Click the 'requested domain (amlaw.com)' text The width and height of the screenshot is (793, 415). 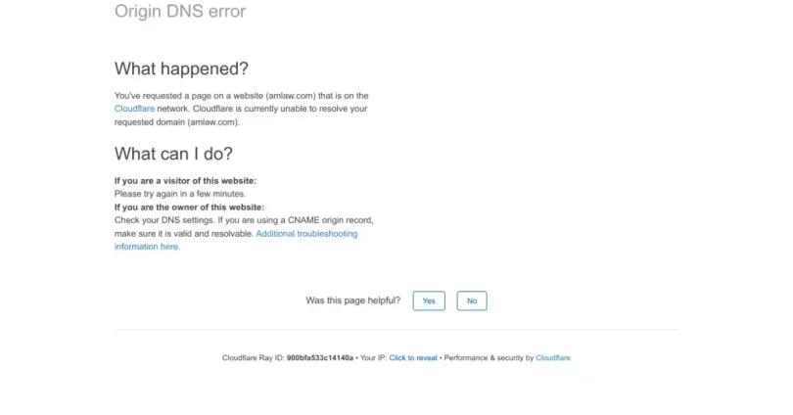pyautogui.click(x=177, y=122)
